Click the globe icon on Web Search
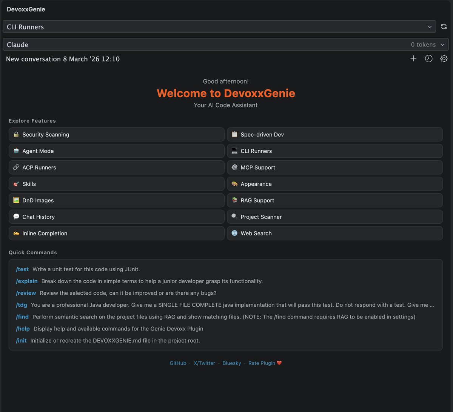This screenshot has width=453, height=412. 234,233
